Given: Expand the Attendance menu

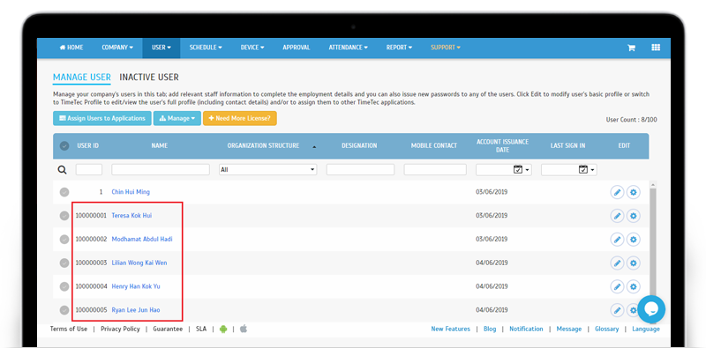Looking at the screenshot, I should (x=349, y=48).
